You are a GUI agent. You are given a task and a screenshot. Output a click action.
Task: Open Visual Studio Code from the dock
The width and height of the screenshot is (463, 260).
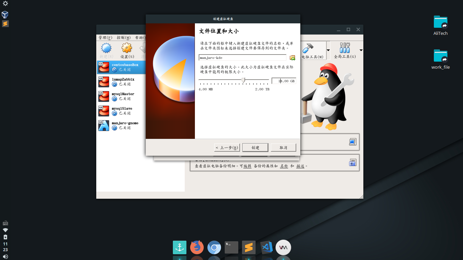[266, 247]
